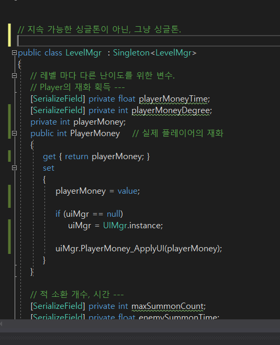Click the PlayerMoney property name
Viewport: 280px width, 345px height.
click(x=95, y=133)
